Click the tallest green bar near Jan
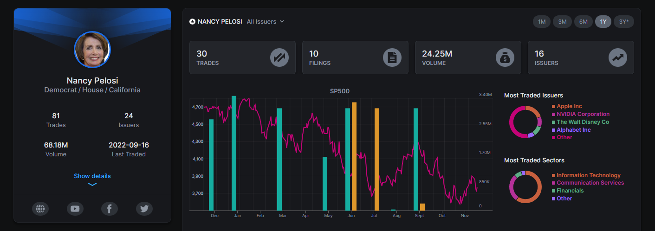Viewport: 655px width, 231px height. [234, 153]
